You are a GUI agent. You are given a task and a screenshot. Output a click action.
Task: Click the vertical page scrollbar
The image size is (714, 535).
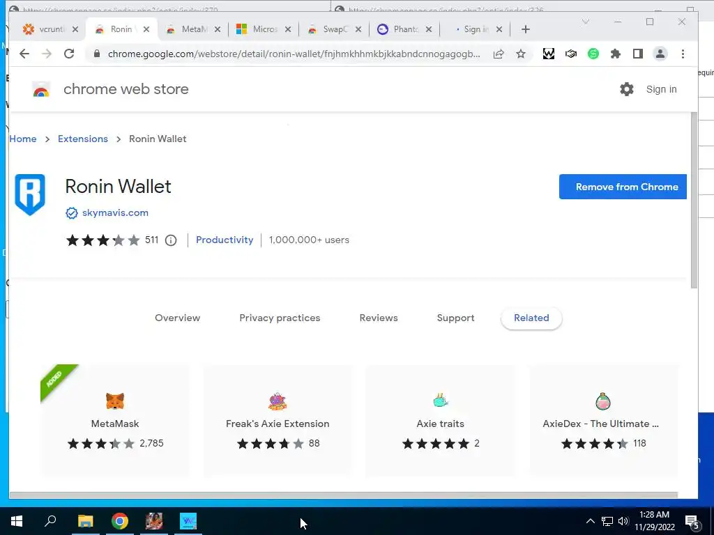tap(694, 200)
